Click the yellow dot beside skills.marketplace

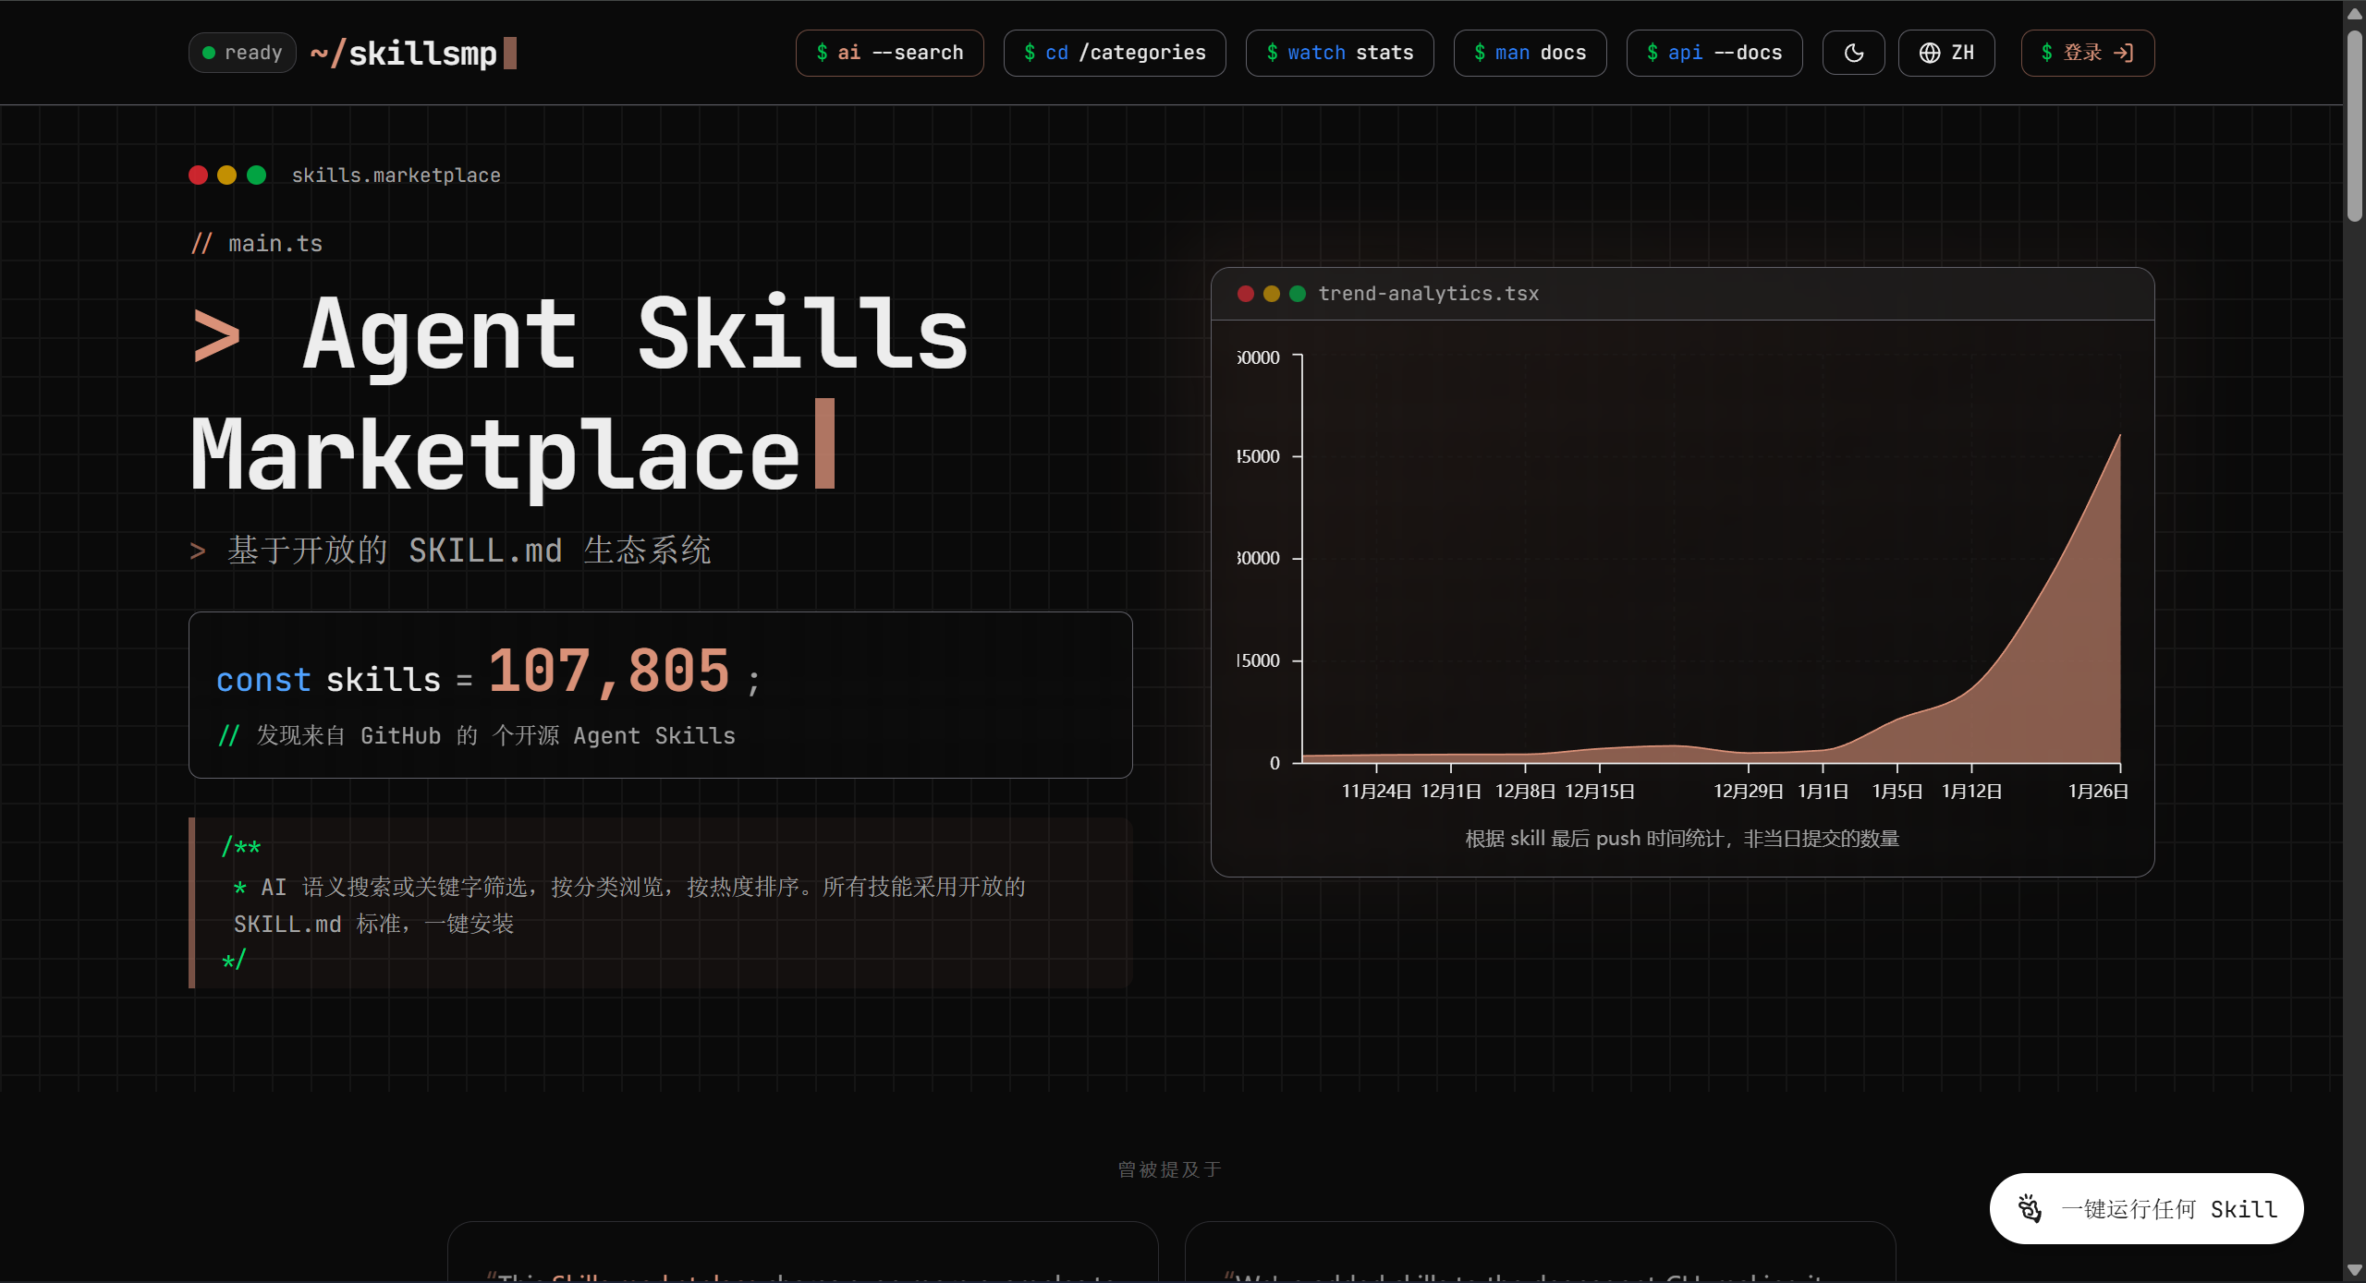[226, 175]
